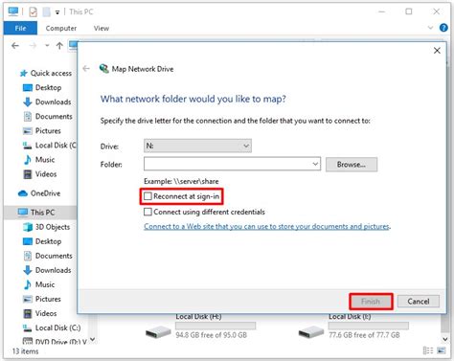Close the Map Network Drive dialog

tap(437, 51)
